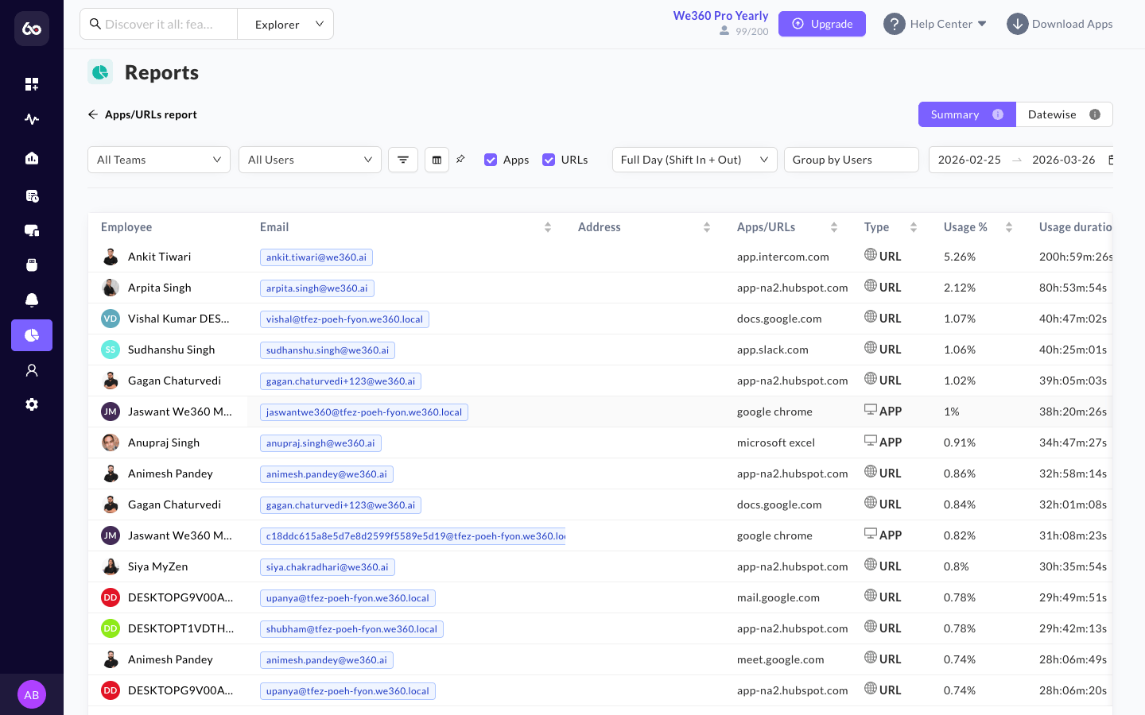Switch to the Datewise tab
Image resolution: width=1145 pixels, height=715 pixels.
tap(1064, 114)
